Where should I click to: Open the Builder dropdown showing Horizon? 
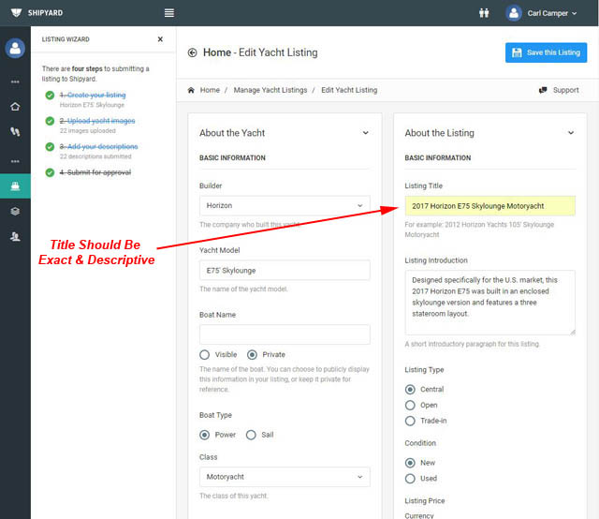point(285,205)
